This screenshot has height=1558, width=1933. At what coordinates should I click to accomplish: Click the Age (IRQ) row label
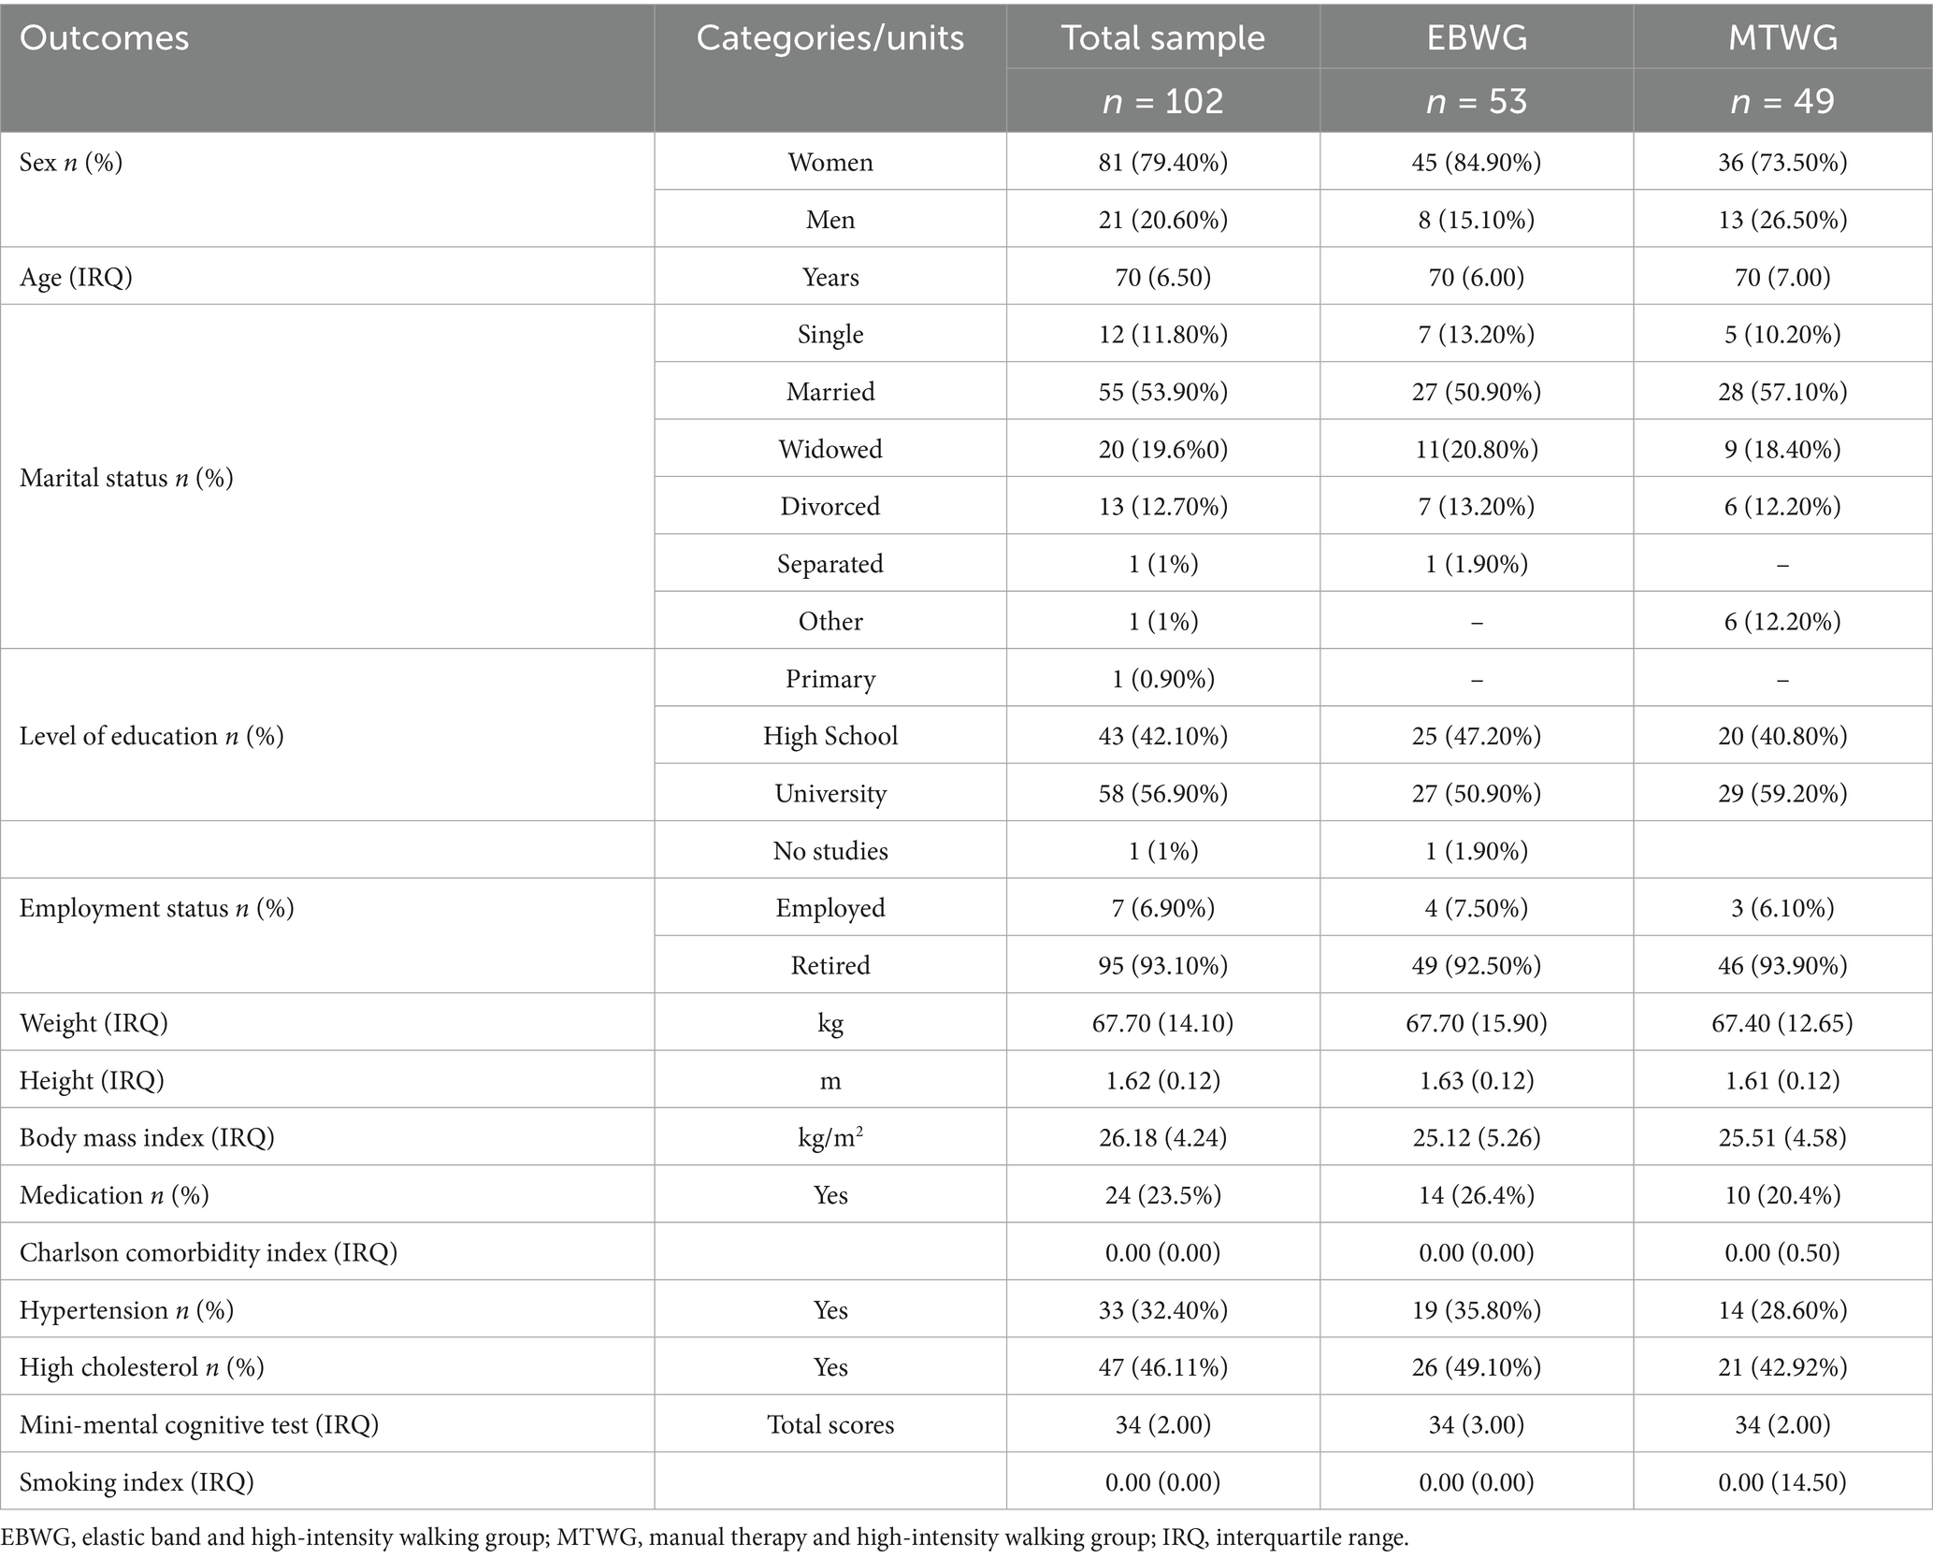pyautogui.click(x=76, y=278)
